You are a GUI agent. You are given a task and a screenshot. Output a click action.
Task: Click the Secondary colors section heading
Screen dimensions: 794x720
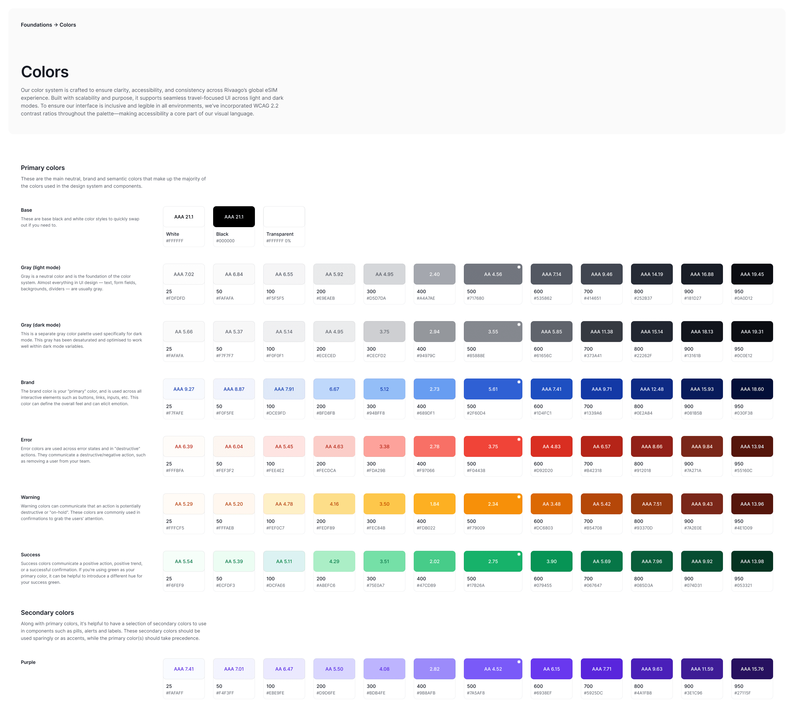pyautogui.click(x=47, y=612)
